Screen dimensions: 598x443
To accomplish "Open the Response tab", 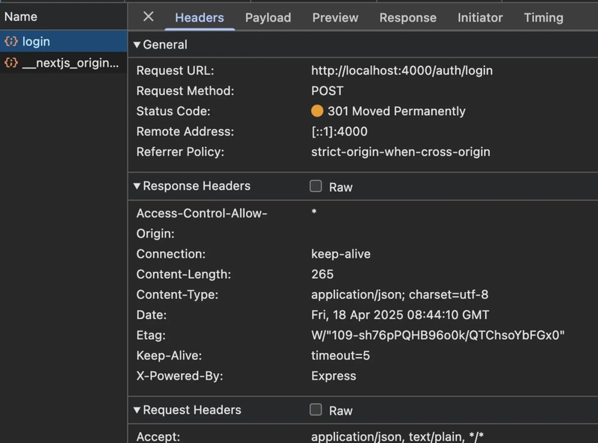I will pyautogui.click(x=407, y=17).
